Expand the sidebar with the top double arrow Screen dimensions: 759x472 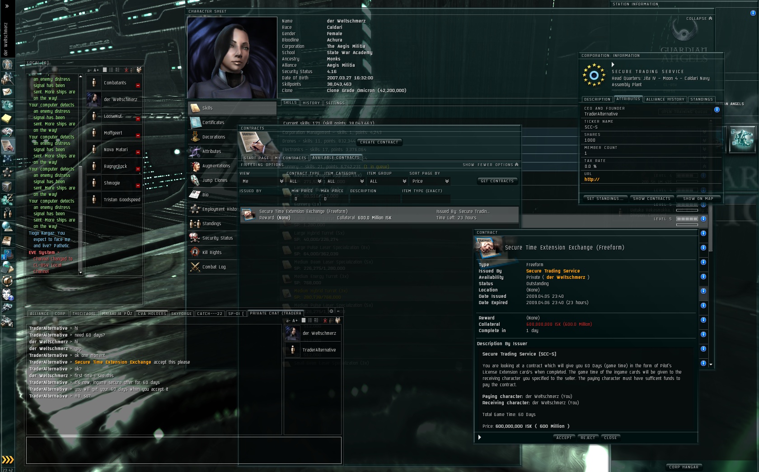point(7,6)
